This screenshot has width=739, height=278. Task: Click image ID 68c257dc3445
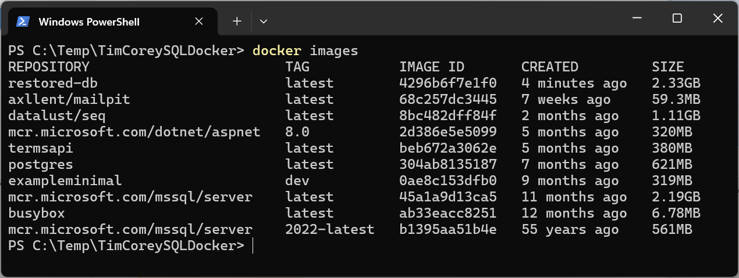448,99
